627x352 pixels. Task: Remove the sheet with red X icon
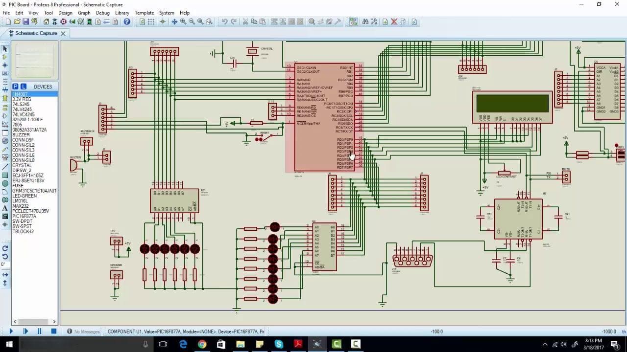(x=394, y=22)
